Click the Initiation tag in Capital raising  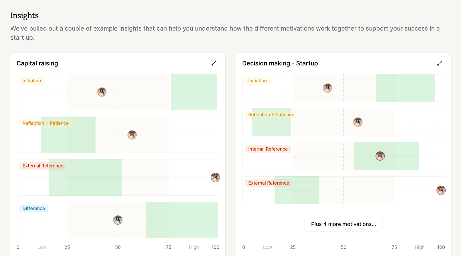click(x=32, y=81)
